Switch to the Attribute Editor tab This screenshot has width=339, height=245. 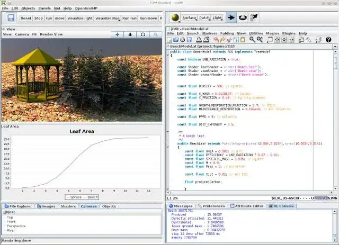247,206
